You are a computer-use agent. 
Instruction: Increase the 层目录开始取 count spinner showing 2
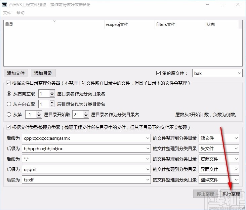86,113
